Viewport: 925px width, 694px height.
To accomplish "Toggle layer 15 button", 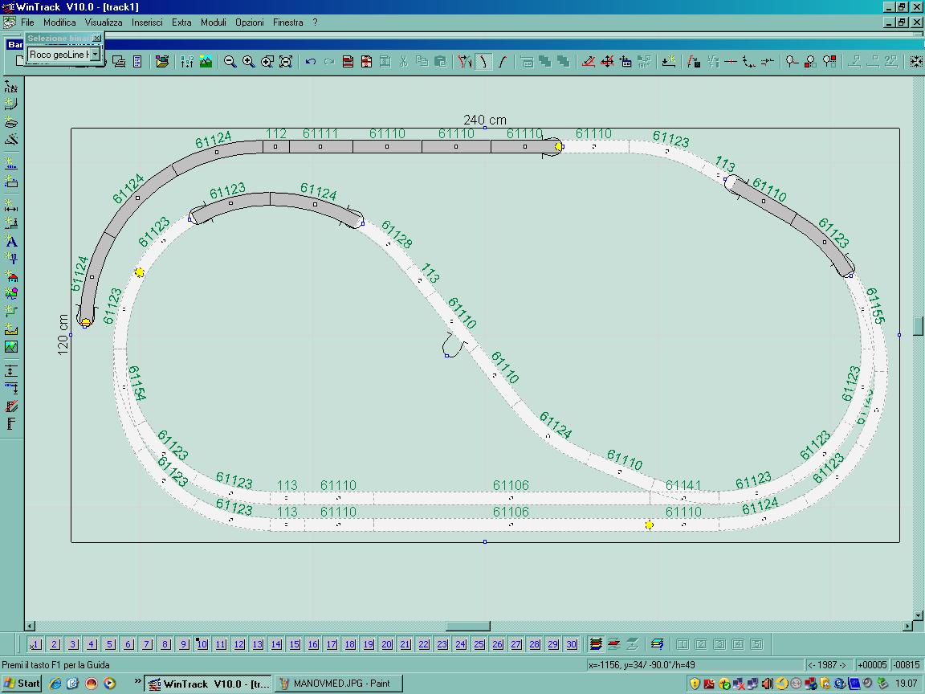I will [295, 644].
